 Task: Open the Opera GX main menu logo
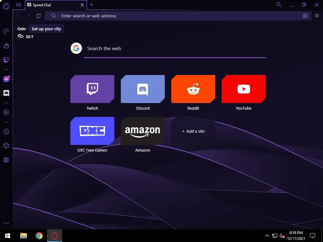[x=6, y=6]
